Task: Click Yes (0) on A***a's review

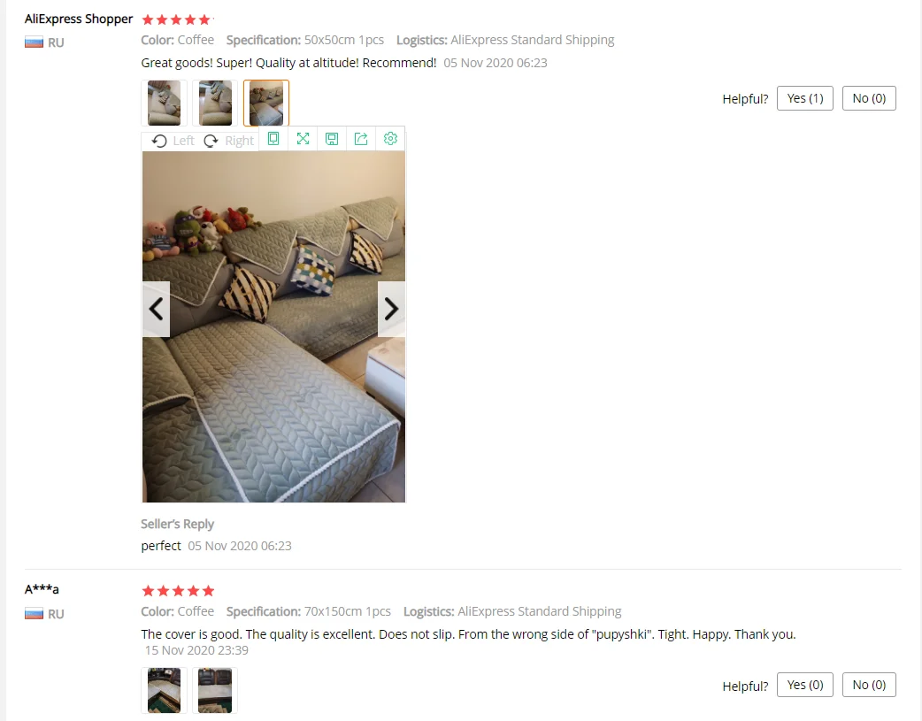Action: pos(805,685)
